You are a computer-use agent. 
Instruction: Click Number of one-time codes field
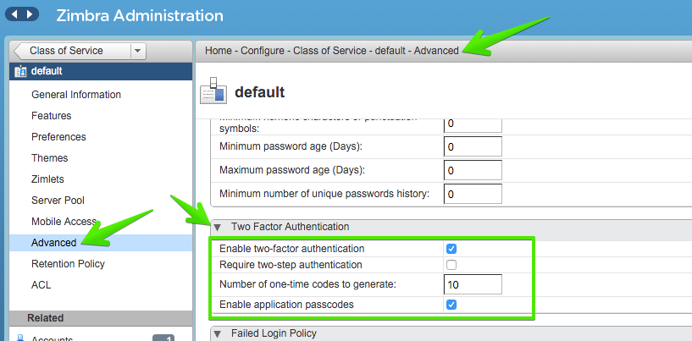tap(473, 284)
